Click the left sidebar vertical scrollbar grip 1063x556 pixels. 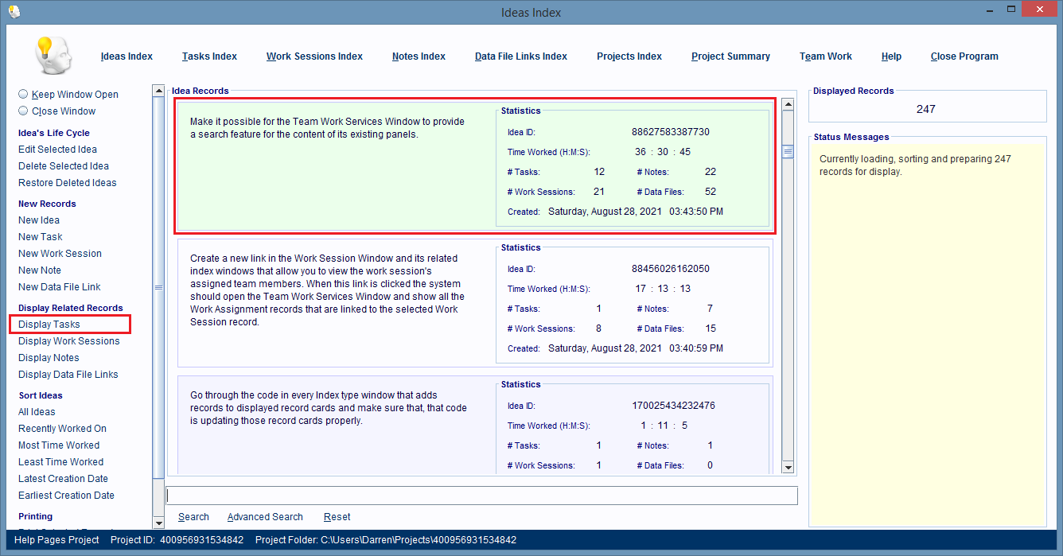[x=158, y=287]
